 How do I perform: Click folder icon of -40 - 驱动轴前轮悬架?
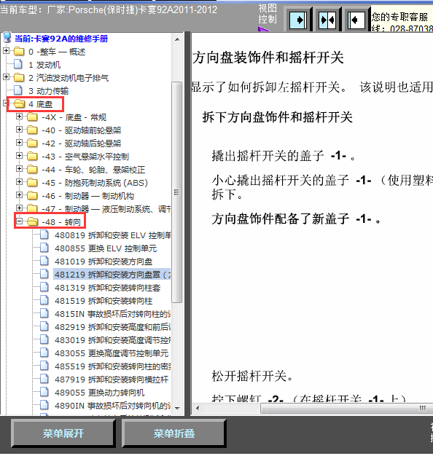pos(32,130)
